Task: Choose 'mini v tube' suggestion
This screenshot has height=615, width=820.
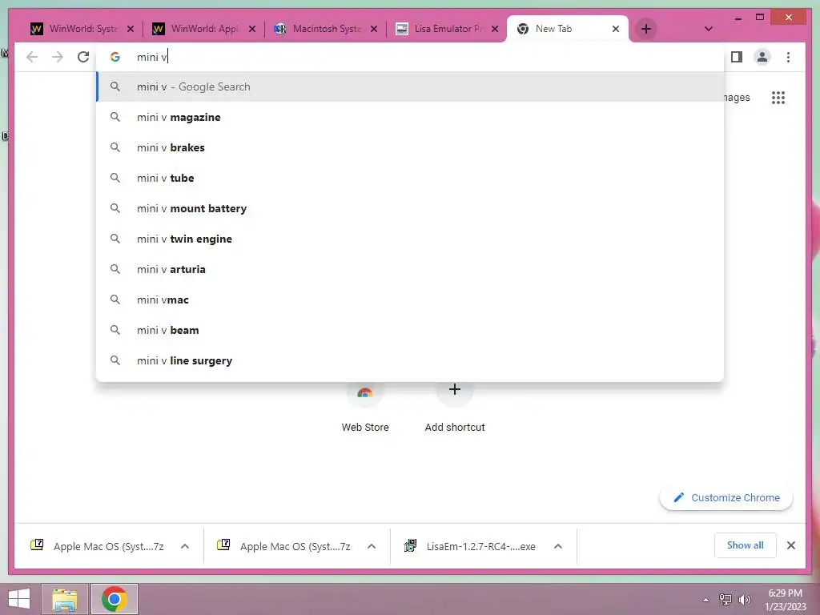Action: point(410,178)
